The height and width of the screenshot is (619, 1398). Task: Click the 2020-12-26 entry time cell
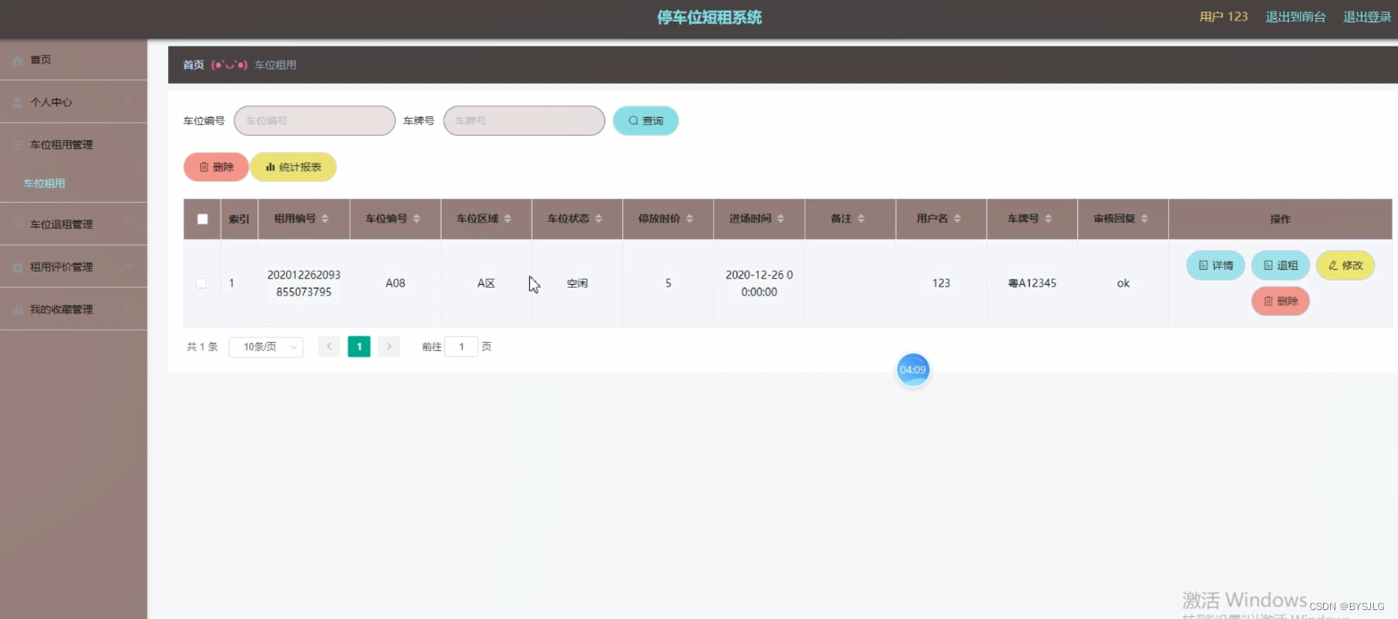click(x=759, y=283)
